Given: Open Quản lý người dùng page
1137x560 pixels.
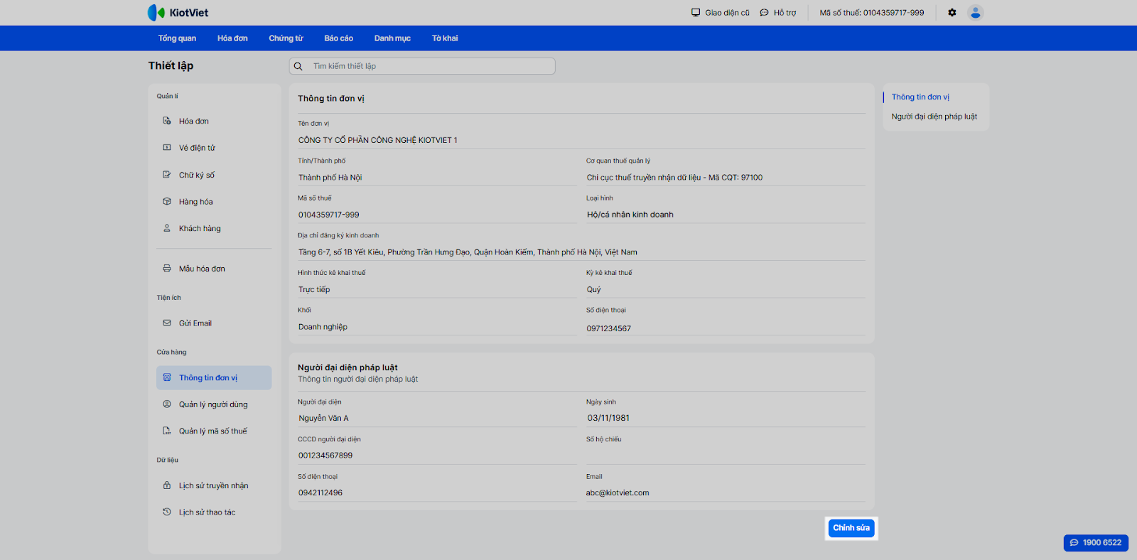Looking at the screenshot, I should [x=213, y=404].
